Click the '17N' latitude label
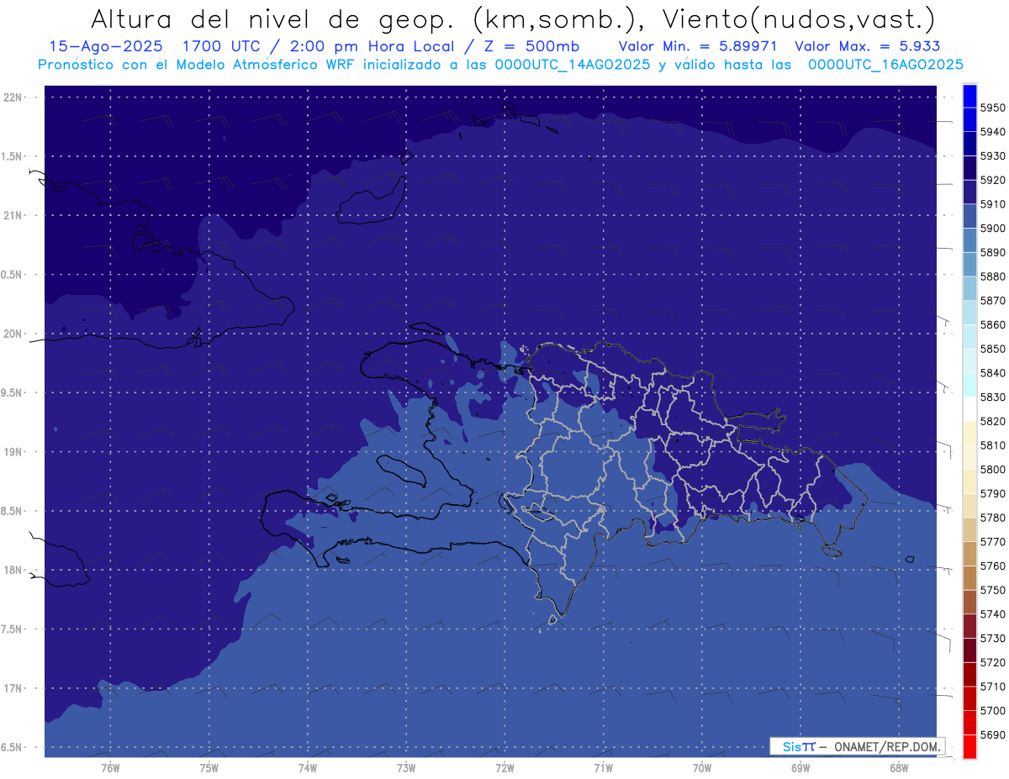This screenshot has height=779, width=1009. (x=14, y=688)
